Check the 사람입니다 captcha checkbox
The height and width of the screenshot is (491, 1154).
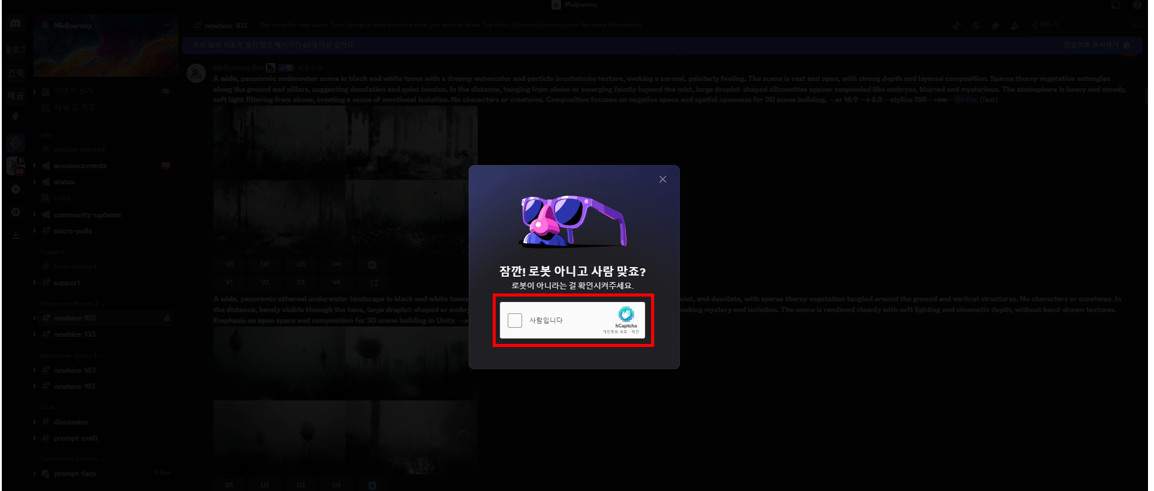(x=514, y=321)
